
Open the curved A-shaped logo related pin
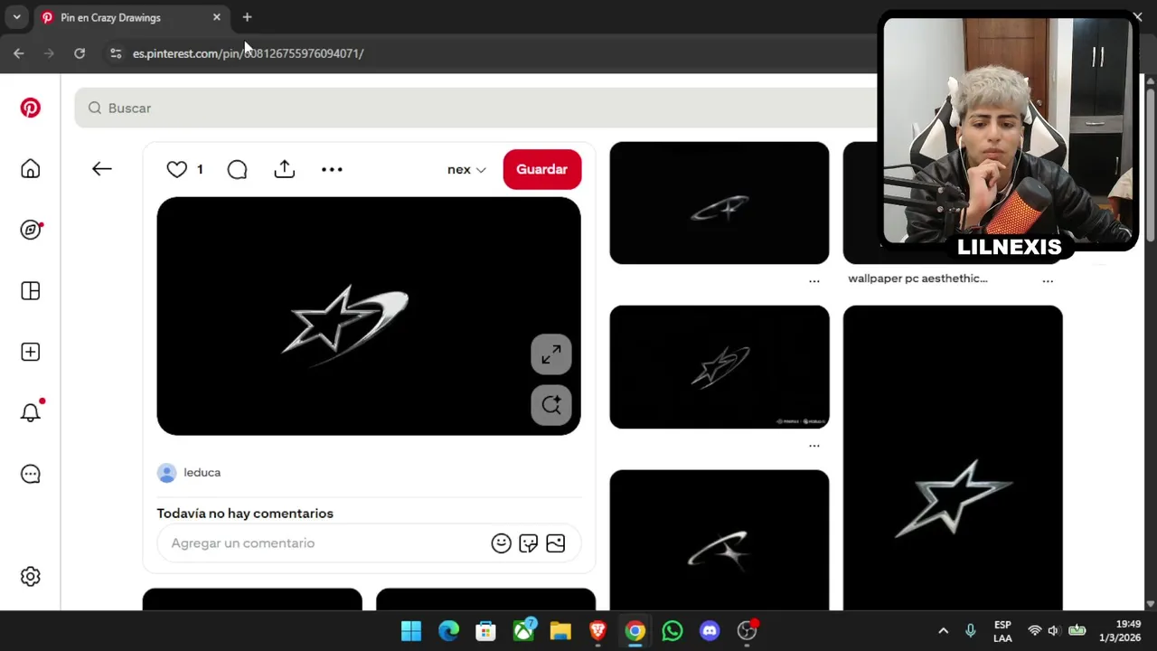720,540
